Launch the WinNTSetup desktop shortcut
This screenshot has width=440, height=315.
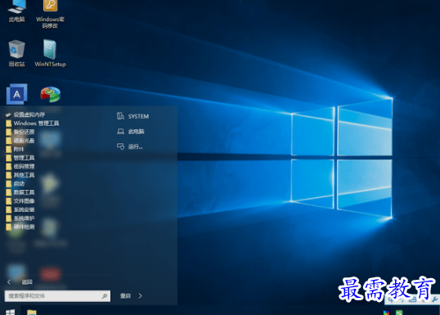pyautogui.click(x=50, y=53)
